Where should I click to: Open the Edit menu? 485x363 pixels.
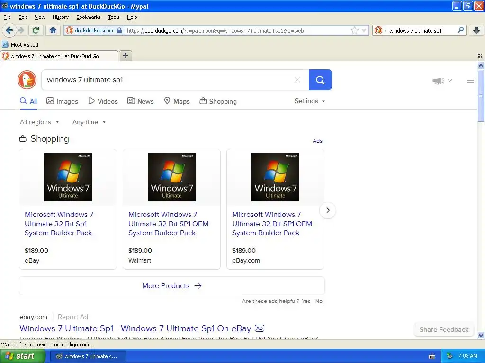(23, 17)
